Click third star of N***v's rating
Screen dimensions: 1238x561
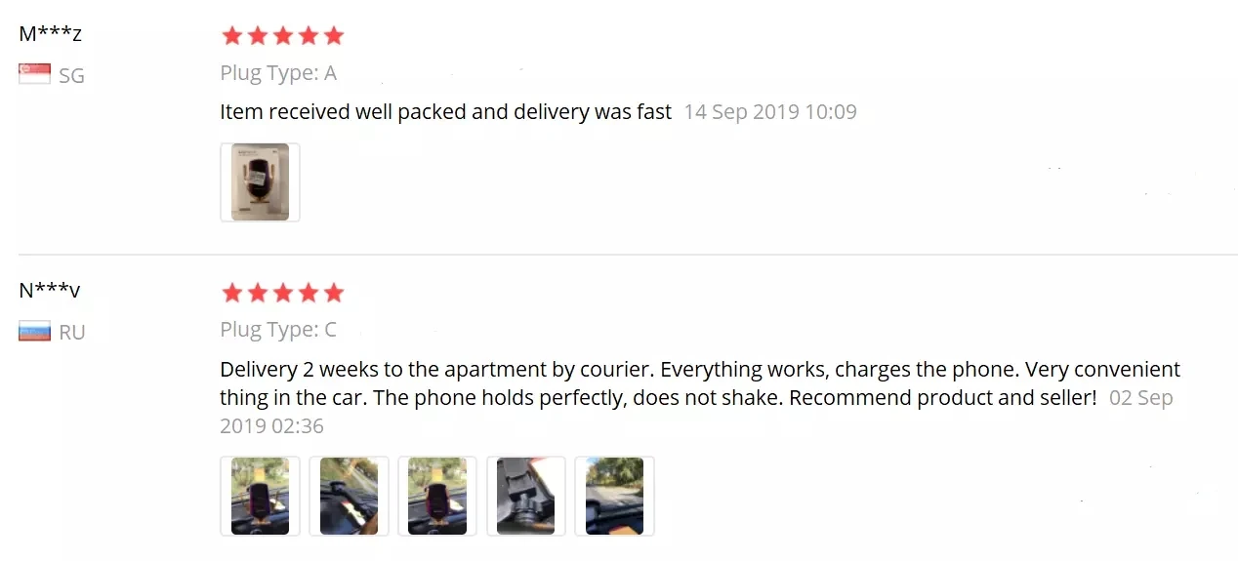click(283, 293)
